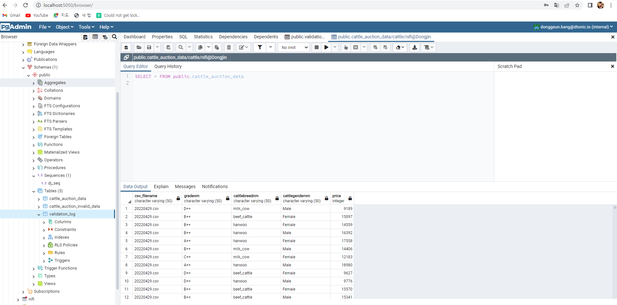Expand the cattle_auction_data table node

(x=39, y=199)
